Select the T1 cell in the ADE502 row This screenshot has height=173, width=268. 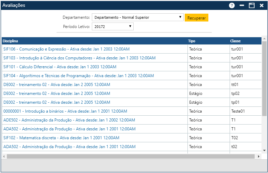pyautogui.click(x=246, y=120)
